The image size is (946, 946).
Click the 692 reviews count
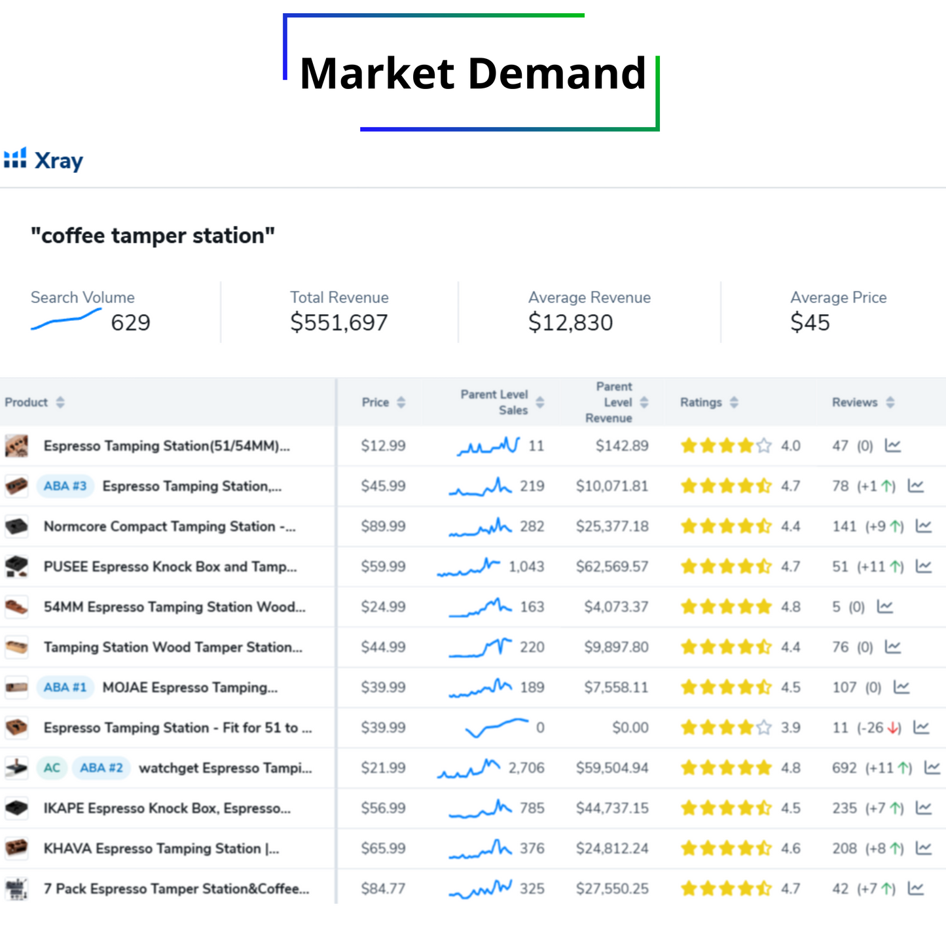(x=845, y=768)
